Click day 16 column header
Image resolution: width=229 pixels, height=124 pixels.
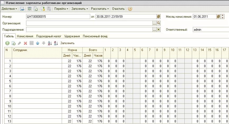218,53
